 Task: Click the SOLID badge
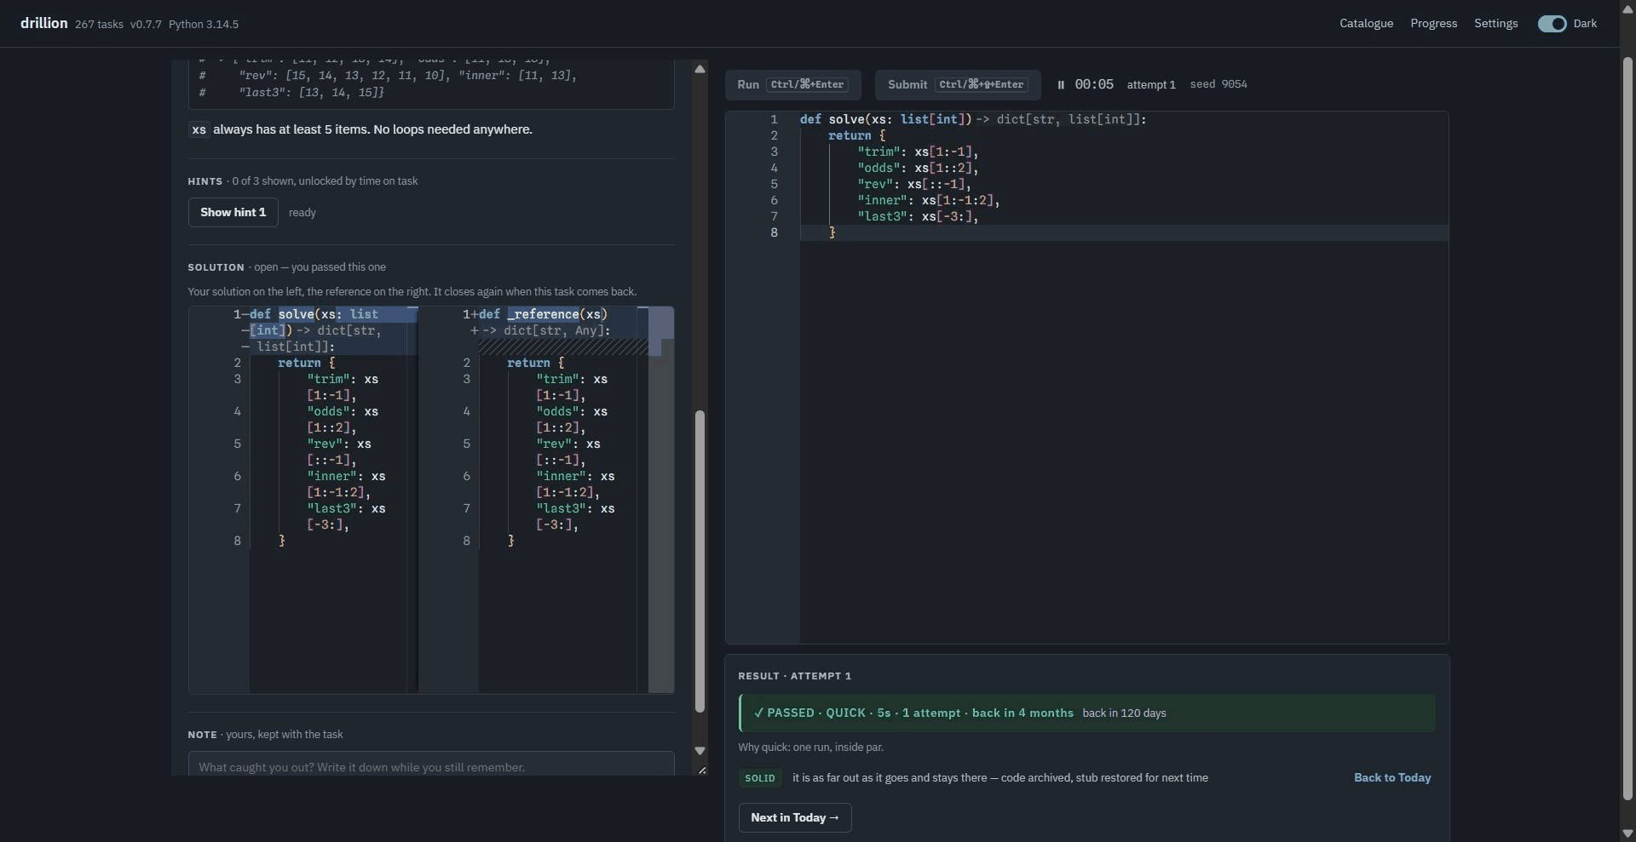coord(759,778)
